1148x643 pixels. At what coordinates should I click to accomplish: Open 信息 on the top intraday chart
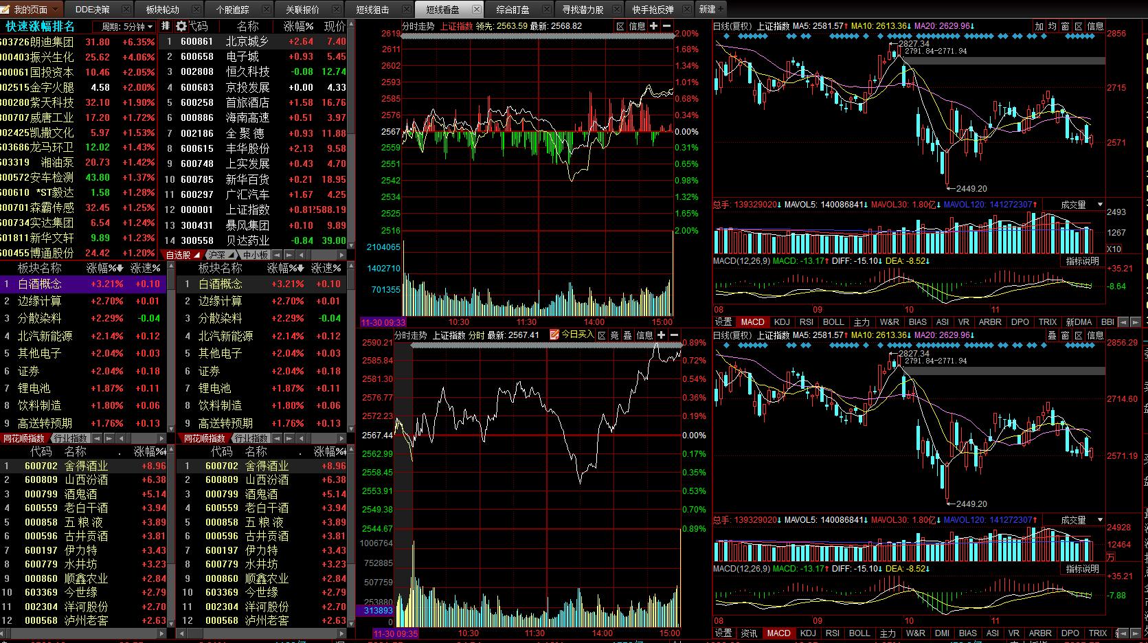click(x=638, y=26)
